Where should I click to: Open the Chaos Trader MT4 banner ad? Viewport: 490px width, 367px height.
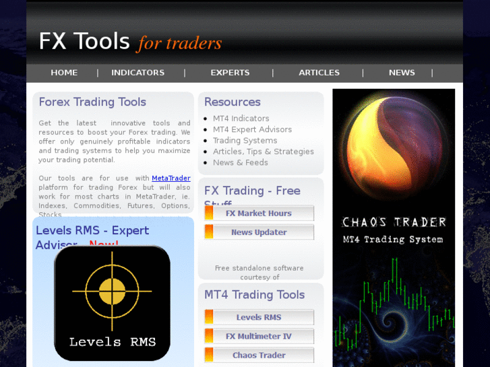[x=394, y=228]
